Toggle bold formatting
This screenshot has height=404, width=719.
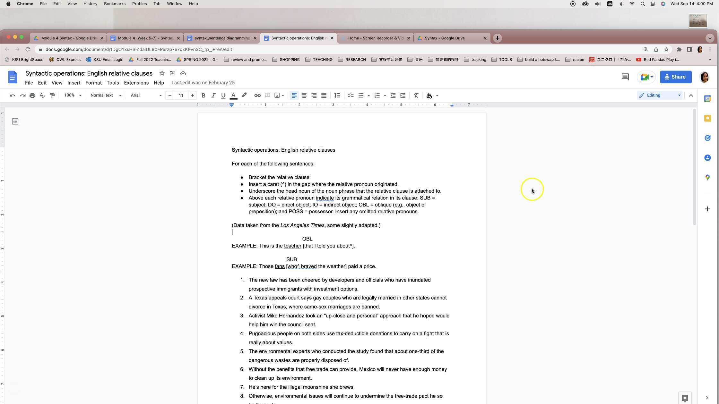[x=203, y=95]
